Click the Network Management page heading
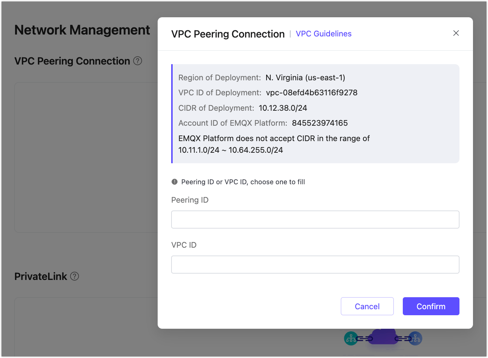Viewport: 488px width, 358px height. (82, 30)
